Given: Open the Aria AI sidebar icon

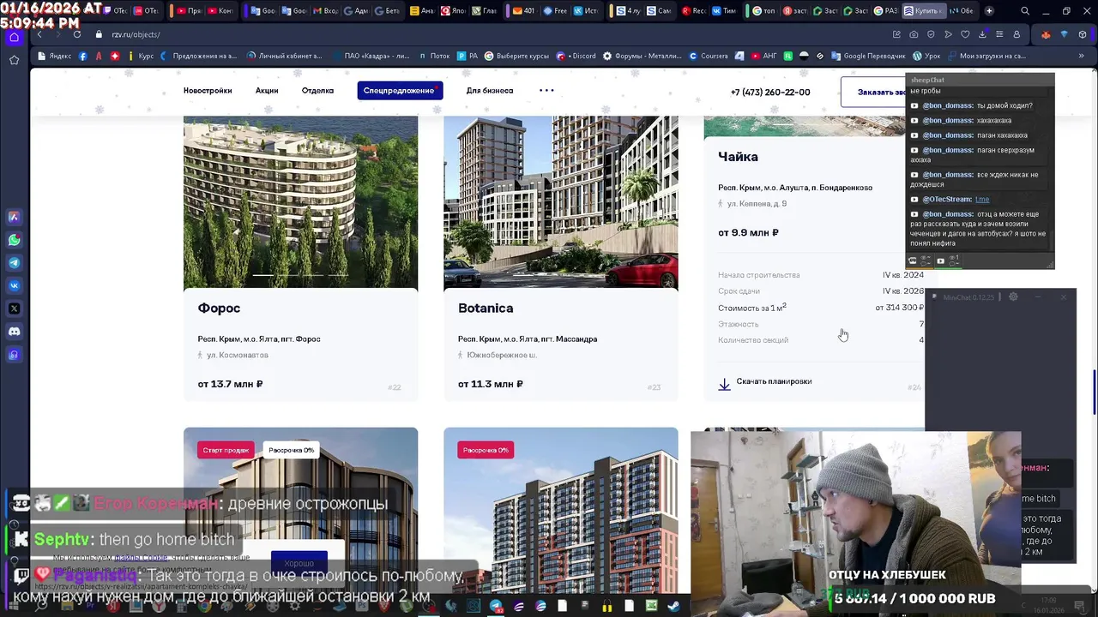Looking at the screenshot, I should 14,218.
